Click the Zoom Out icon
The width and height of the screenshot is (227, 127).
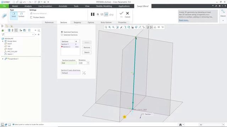pyautogui.click(x=113, y=27)
